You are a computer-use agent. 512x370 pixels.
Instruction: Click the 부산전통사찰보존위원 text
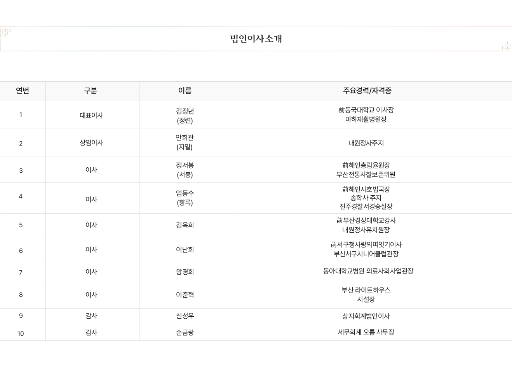pos(366,174)
